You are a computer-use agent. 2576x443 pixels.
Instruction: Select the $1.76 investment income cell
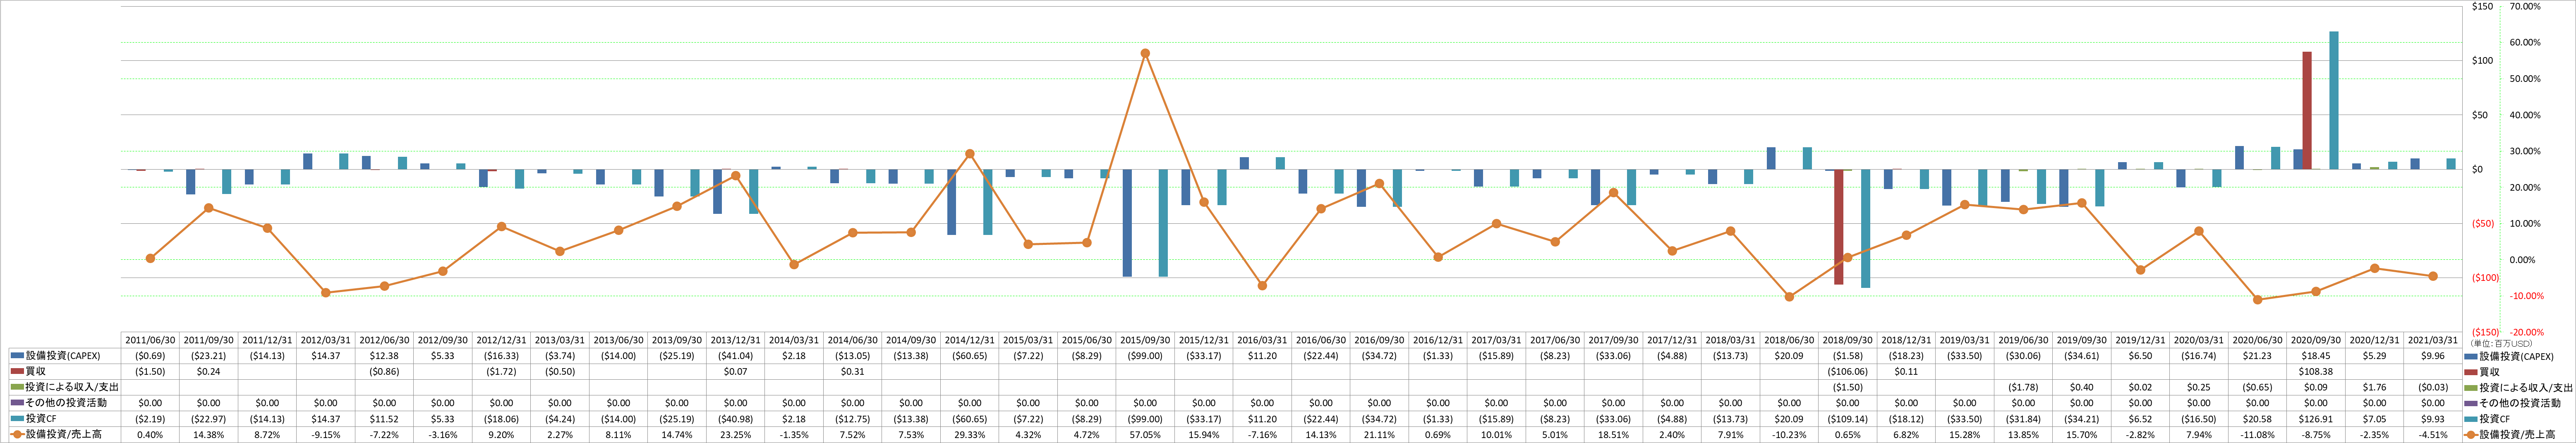(2374, 387)
